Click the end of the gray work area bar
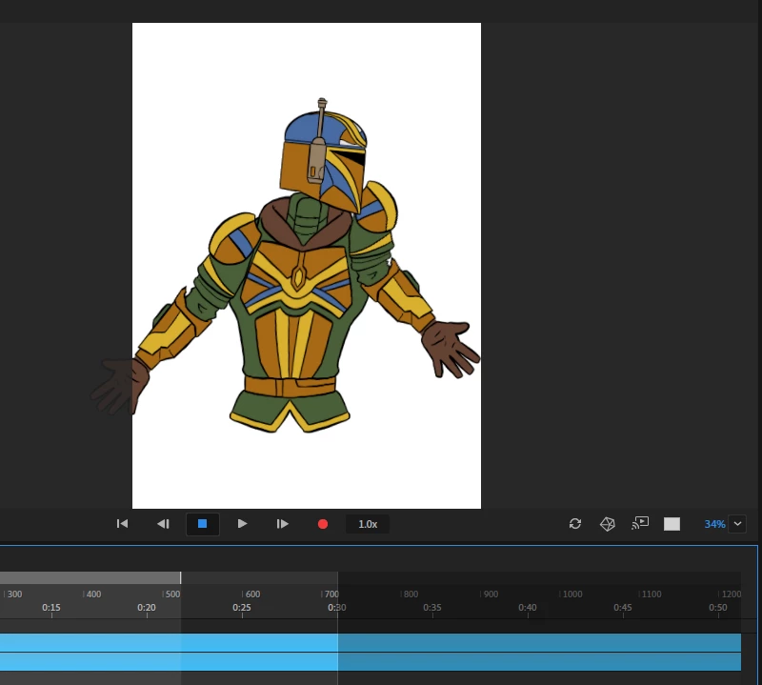 (x=180, y=577)
